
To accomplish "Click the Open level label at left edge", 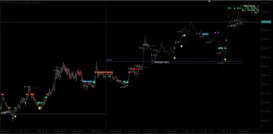I will (3, 113).
